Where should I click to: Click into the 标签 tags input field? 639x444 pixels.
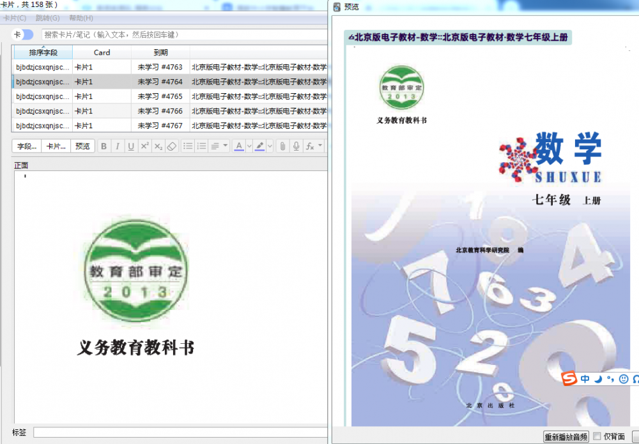click(x=181, y=432)
